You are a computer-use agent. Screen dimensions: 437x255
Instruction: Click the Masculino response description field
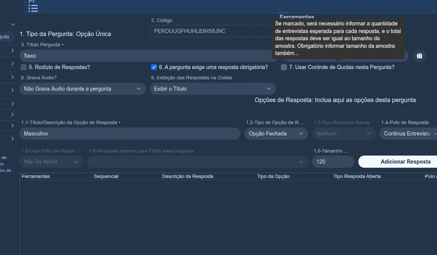(x=130, y=134)
